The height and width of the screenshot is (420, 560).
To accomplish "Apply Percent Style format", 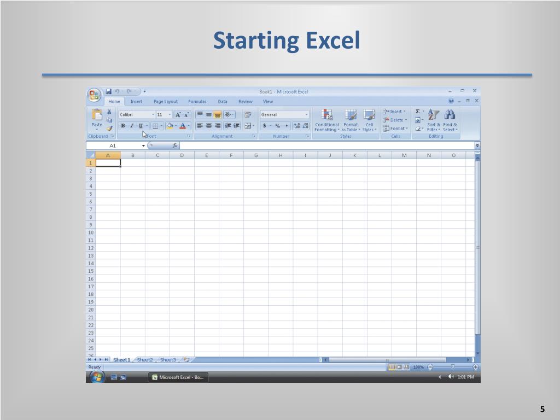I will pyautogui.click(x=277, y=126).
